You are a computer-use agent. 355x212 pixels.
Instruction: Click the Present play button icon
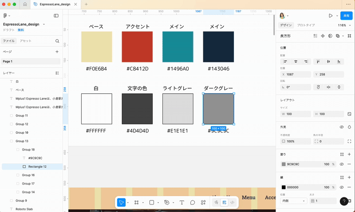tap(331, 15)
